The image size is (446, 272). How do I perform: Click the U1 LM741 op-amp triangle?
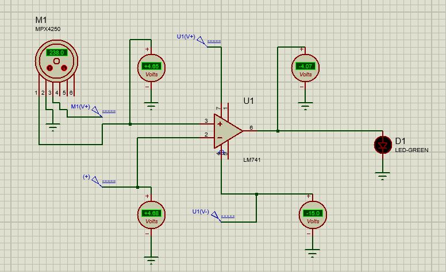(228, 131)
